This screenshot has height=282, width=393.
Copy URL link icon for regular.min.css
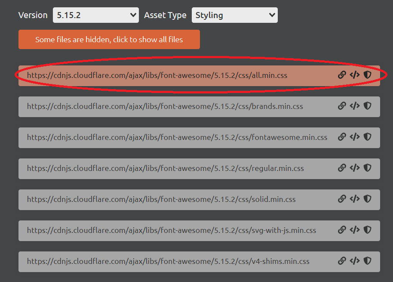point(342,168)
